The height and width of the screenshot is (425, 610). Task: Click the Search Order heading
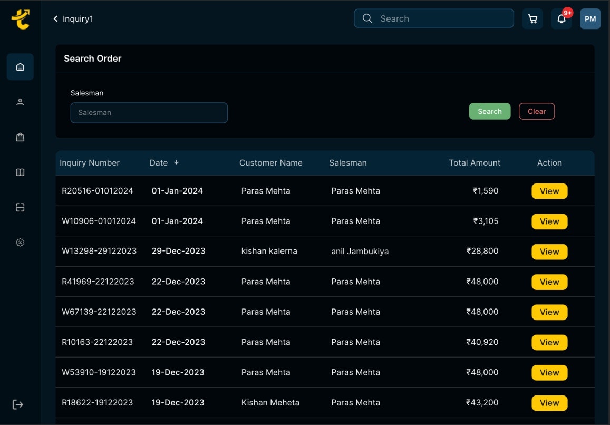click(x=93, y=59)
